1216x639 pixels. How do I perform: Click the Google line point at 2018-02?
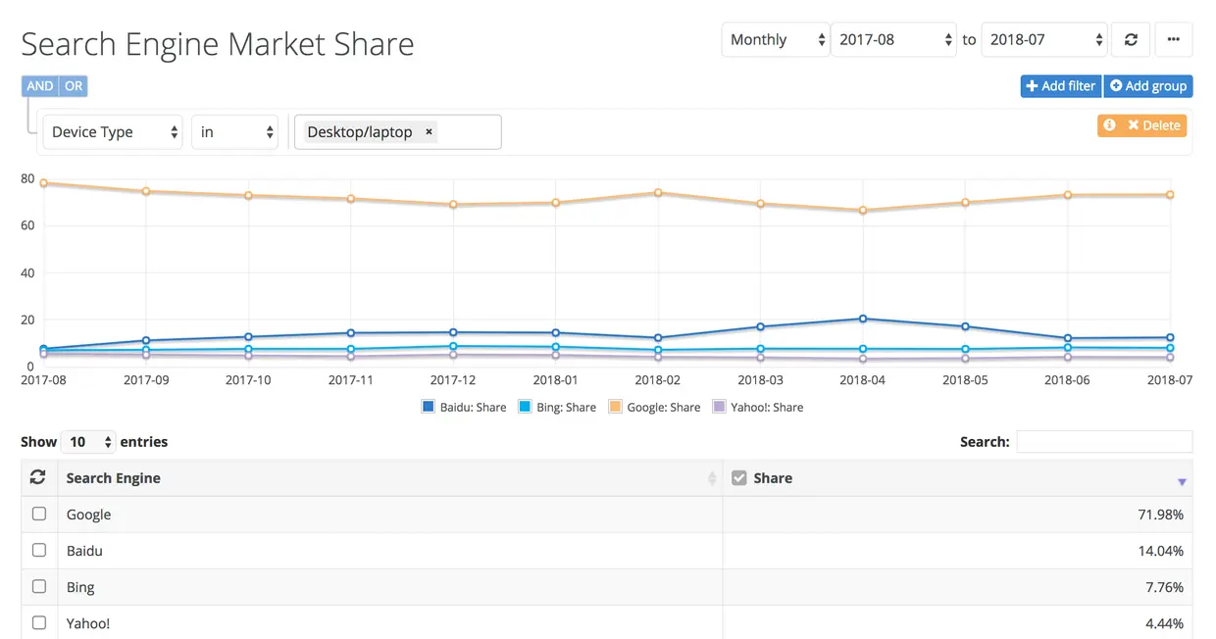658,192
